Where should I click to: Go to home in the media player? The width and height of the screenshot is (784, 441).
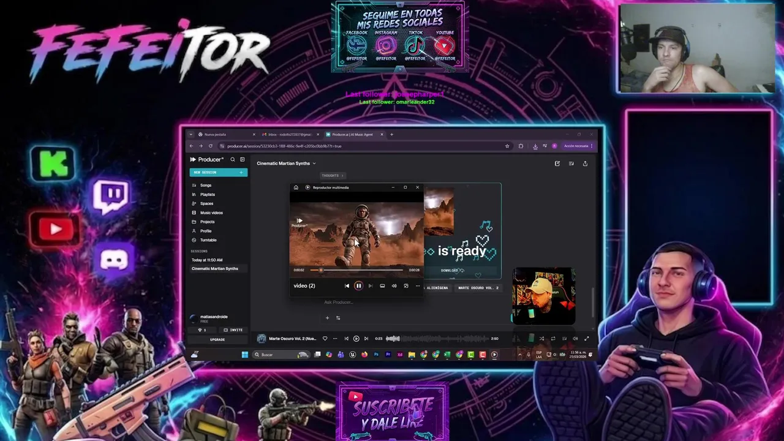click(296, 187)
